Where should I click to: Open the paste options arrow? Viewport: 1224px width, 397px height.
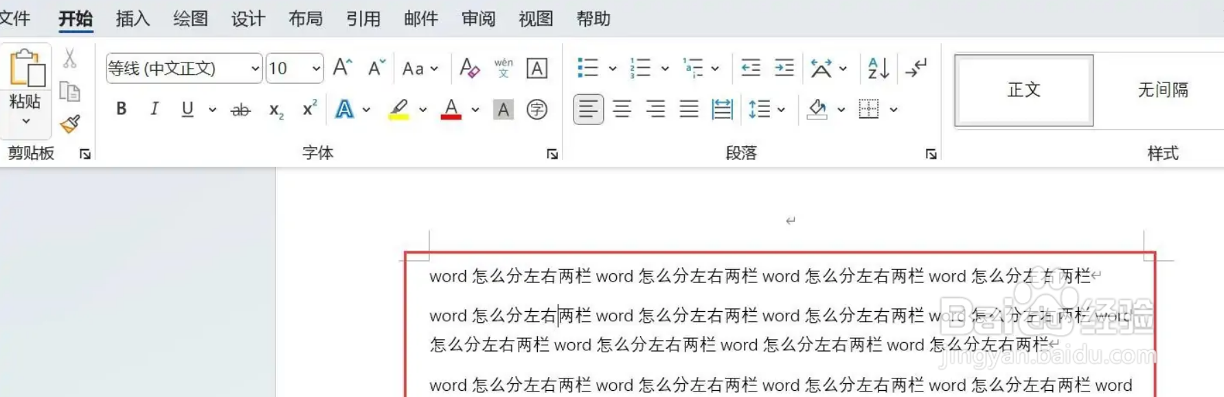(x=26, y=122)
